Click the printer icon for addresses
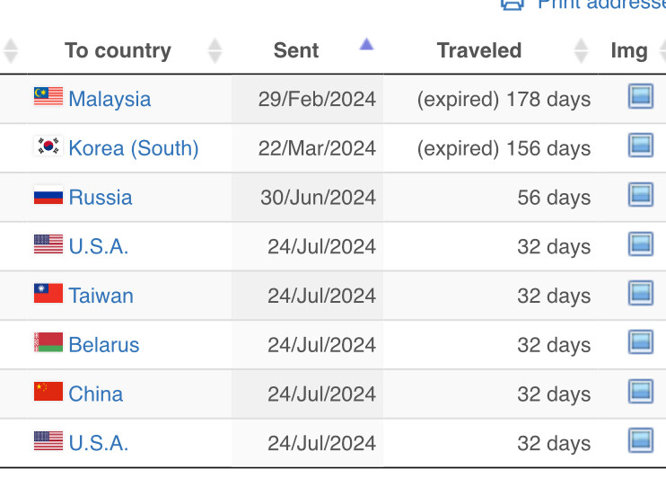 513,4
